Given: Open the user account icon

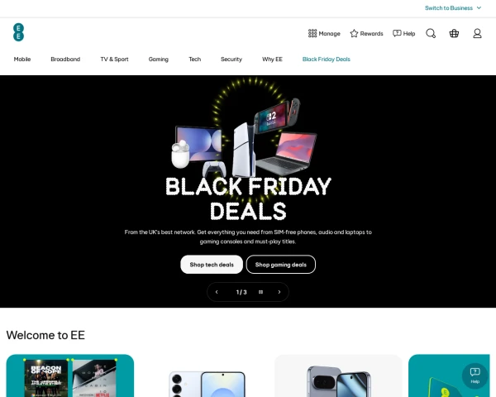Looking at the screenshot, I should (x=477, y=33).
